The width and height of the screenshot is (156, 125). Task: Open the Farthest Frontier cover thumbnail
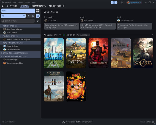pos(76,53)
